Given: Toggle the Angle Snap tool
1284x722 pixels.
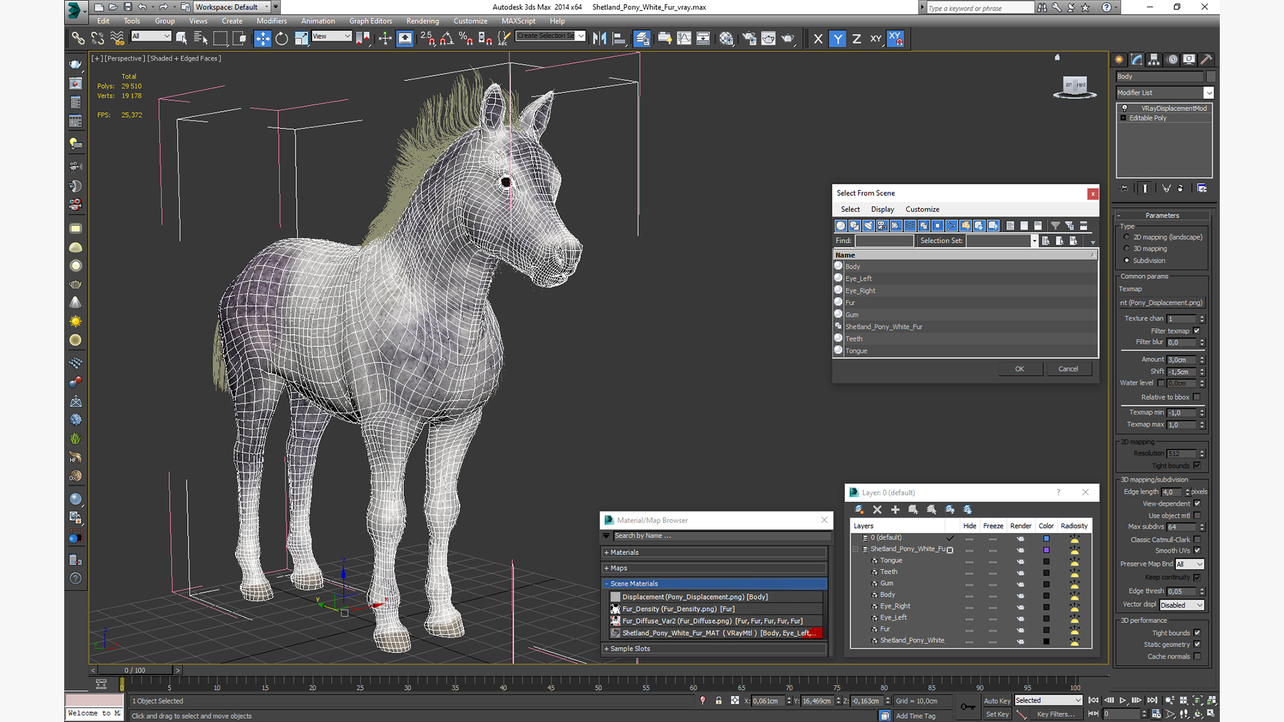Looking at the screenshot, I should [447, 39].
